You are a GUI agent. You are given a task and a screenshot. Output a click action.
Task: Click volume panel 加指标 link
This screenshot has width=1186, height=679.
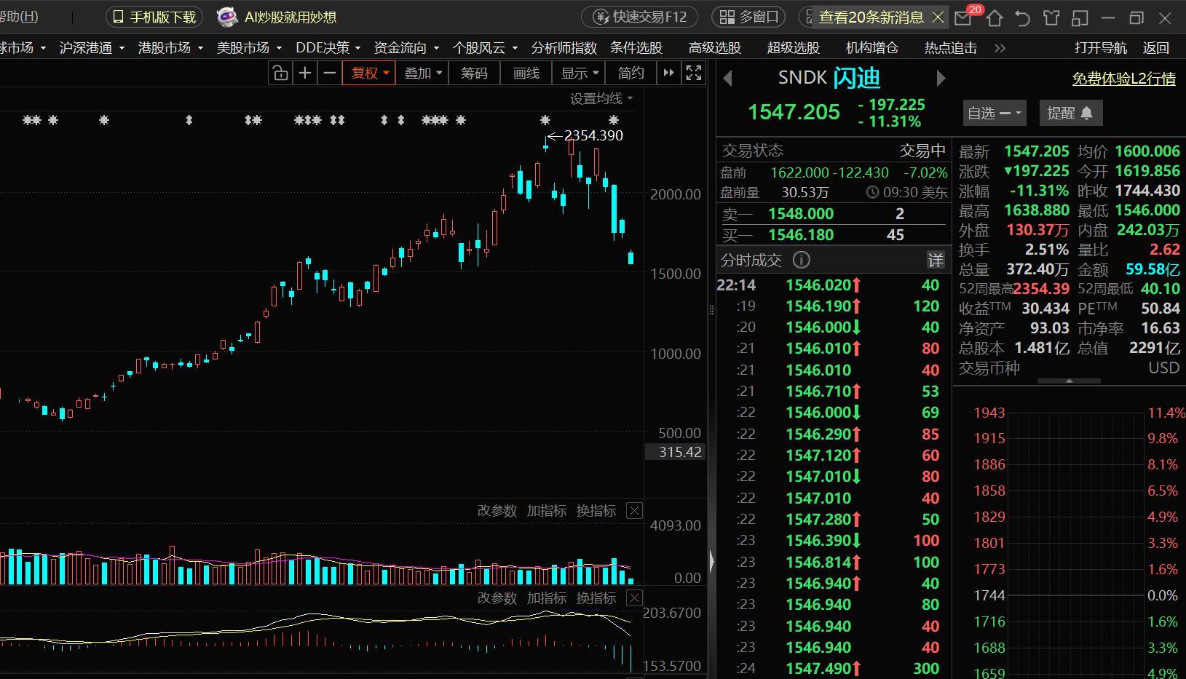tap(546, 511)
